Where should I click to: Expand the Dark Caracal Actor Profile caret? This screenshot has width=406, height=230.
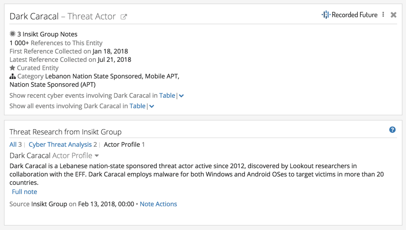pyautogui.click(x=97, y=156)
